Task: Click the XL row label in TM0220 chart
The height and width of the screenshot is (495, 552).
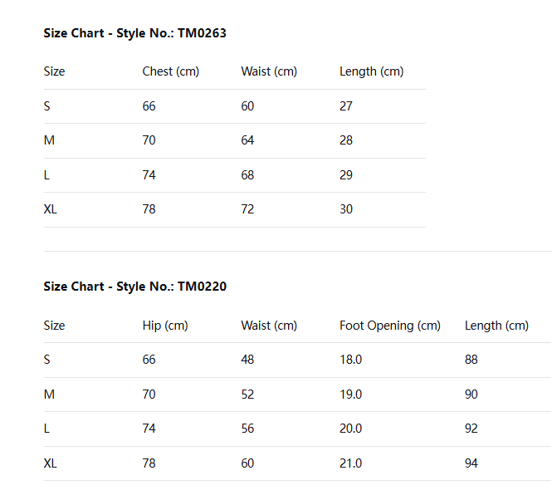Action: [51, 463]
